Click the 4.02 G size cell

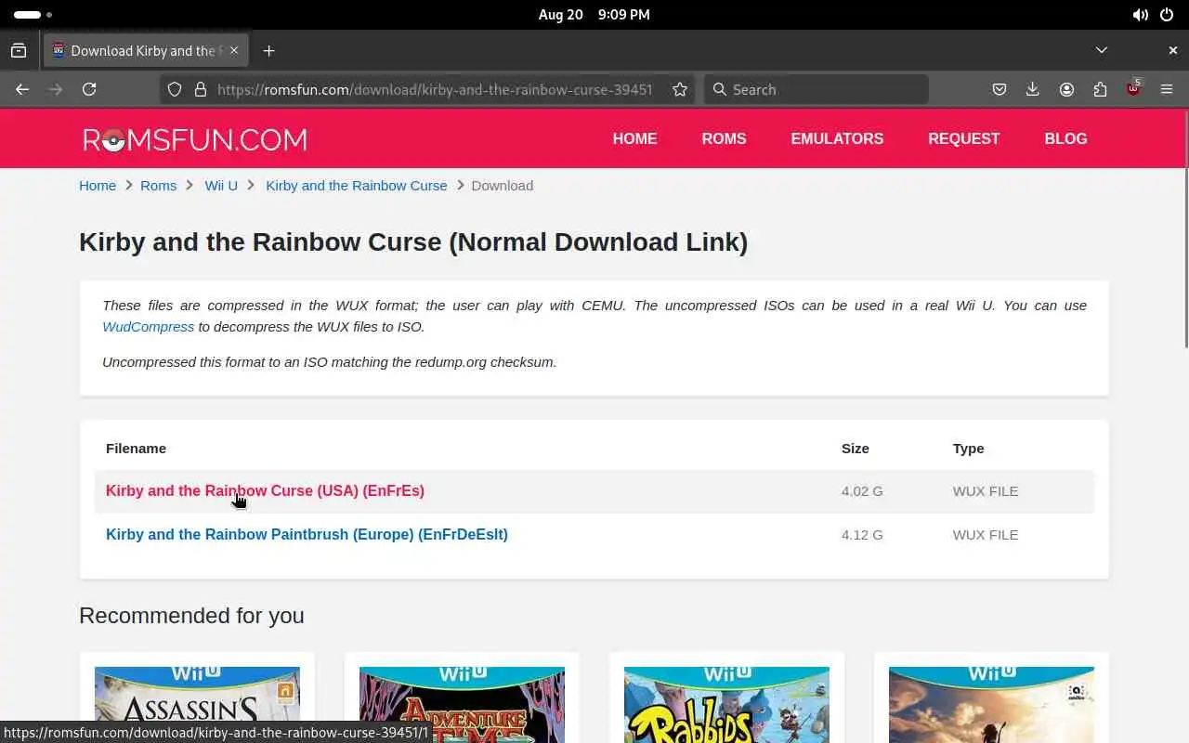click(862, 490)
